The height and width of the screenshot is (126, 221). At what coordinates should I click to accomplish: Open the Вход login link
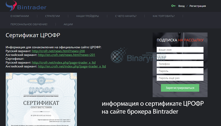coord(181,6)
